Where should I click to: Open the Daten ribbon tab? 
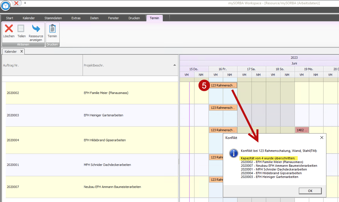tap(94, 18)
